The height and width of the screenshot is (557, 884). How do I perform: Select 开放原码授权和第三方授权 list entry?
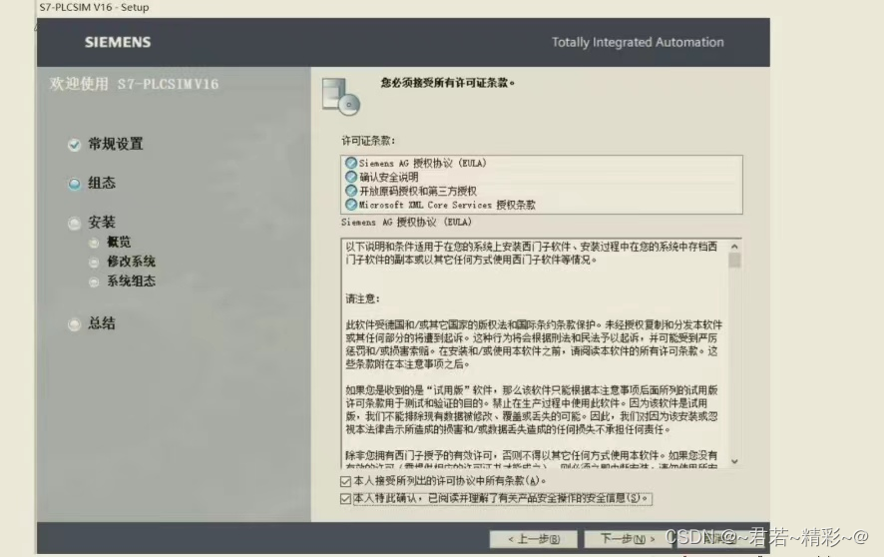click(x=418, y=191)
